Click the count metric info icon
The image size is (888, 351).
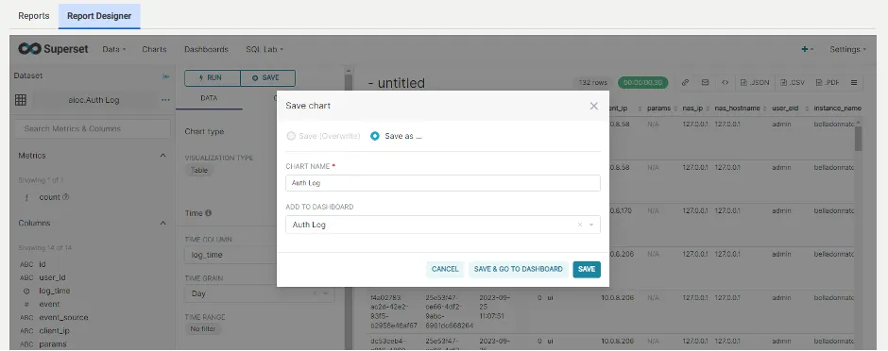(66, 197)
